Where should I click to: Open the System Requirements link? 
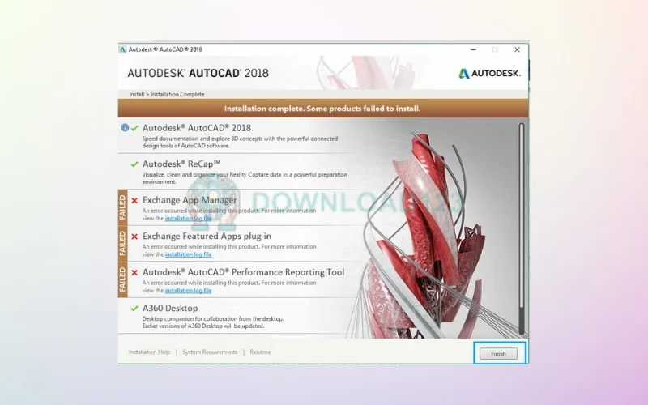[x=210, y=352]
